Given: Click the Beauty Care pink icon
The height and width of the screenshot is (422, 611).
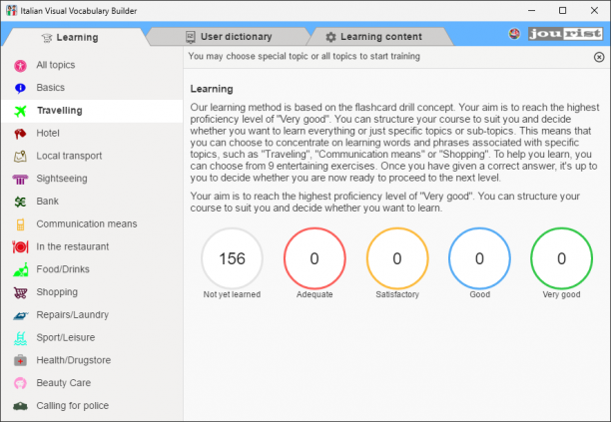Looking at the screenshot, I should (x=20, y=383).
